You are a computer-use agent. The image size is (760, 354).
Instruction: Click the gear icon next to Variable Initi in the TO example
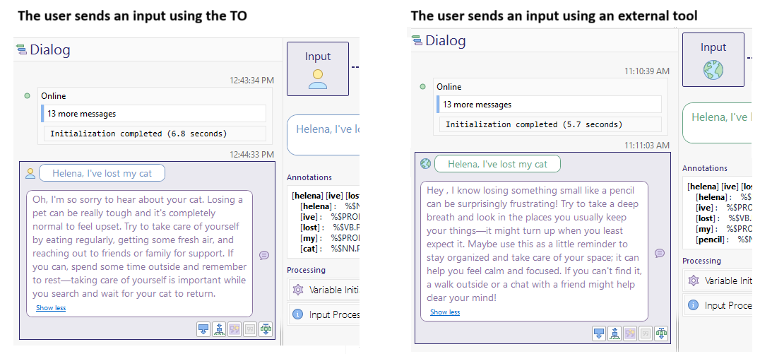(298, 290)
